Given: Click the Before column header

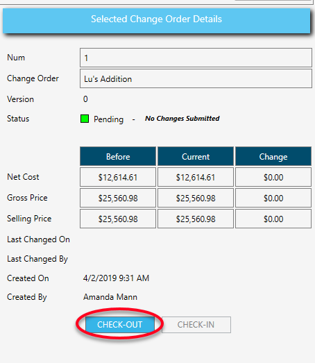Looking at the screenshot, I should pos(118,156).
